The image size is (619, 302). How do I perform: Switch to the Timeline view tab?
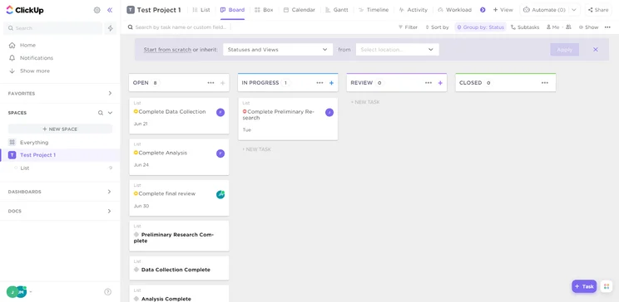(374, 10)
